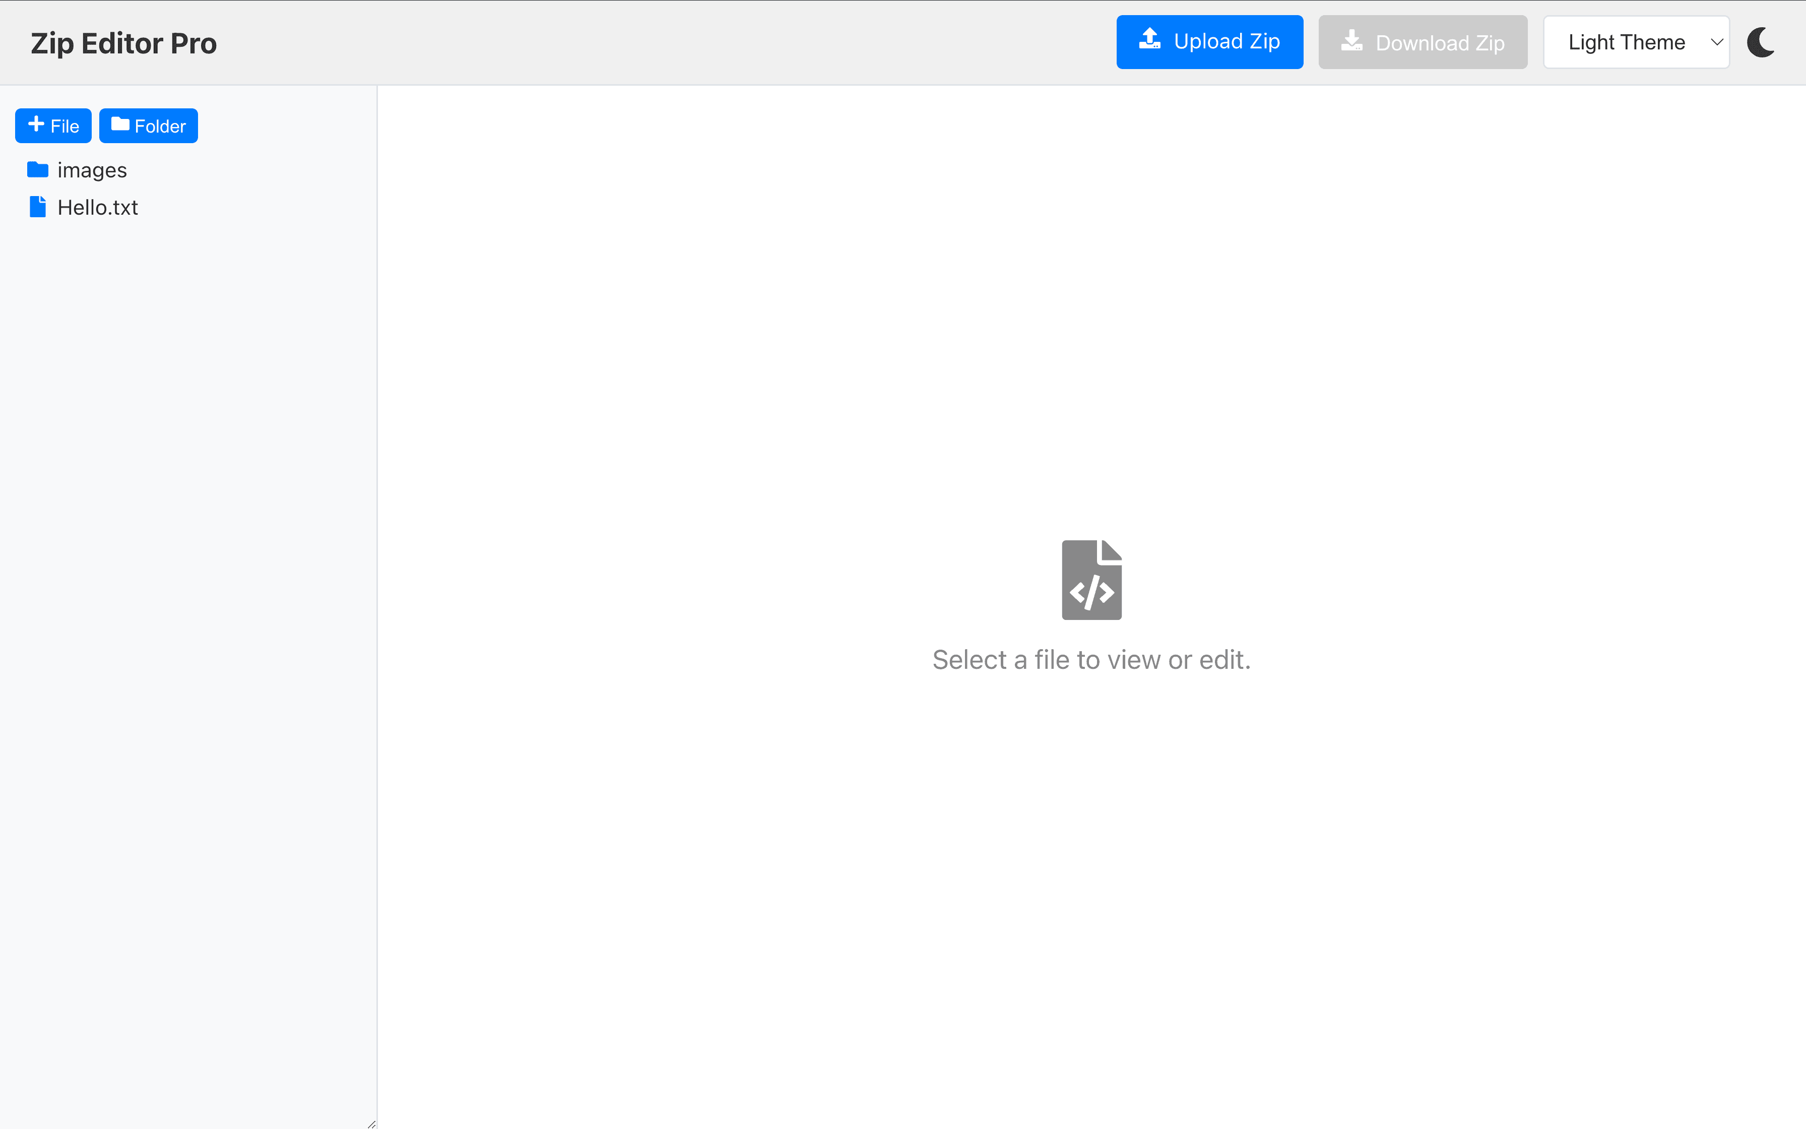Click the Download Zip button
The height and width of the screenshot is (1129, 1806).
point(1423,42)
